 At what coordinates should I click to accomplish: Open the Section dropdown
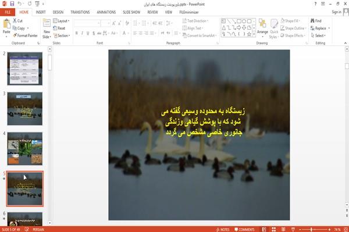tap(62, 35)
